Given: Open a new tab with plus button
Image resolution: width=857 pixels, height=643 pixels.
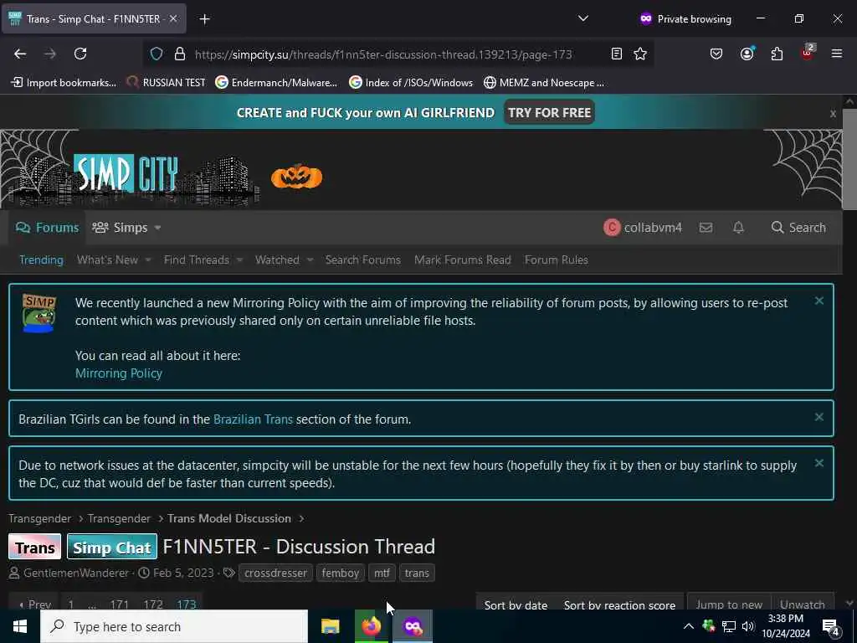Looking at the screenshot, I should [x=204, y=19].
